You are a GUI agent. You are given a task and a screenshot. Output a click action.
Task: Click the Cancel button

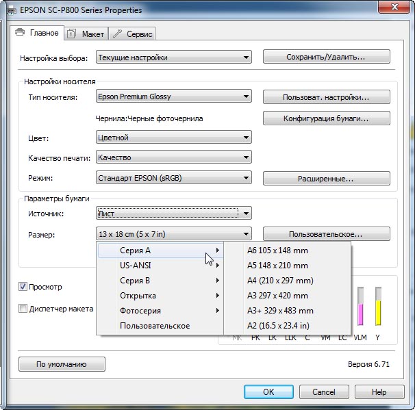click(x=324, y=392)
